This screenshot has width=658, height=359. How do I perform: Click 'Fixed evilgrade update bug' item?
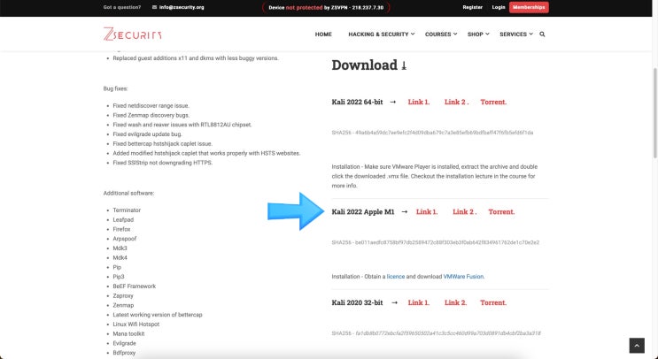pos(147,134)
